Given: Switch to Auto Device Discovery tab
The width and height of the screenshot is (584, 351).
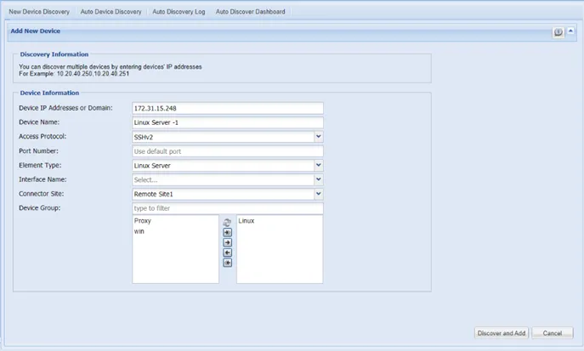Looking at the screenshot, I should [x=111, y=12].
